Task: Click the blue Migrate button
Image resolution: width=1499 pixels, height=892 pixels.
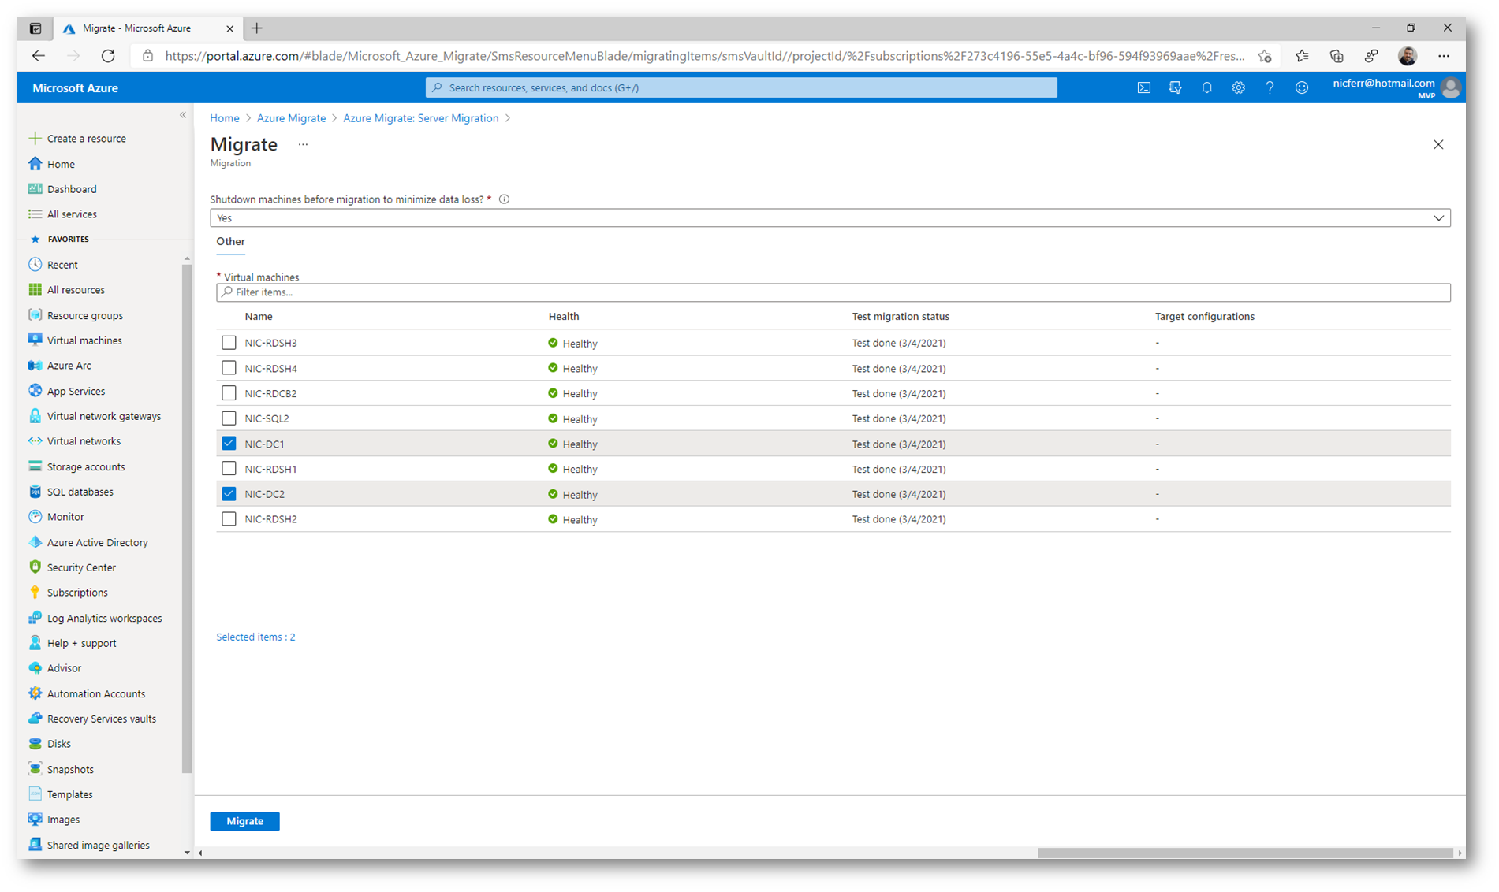Action: coord(244,821)
